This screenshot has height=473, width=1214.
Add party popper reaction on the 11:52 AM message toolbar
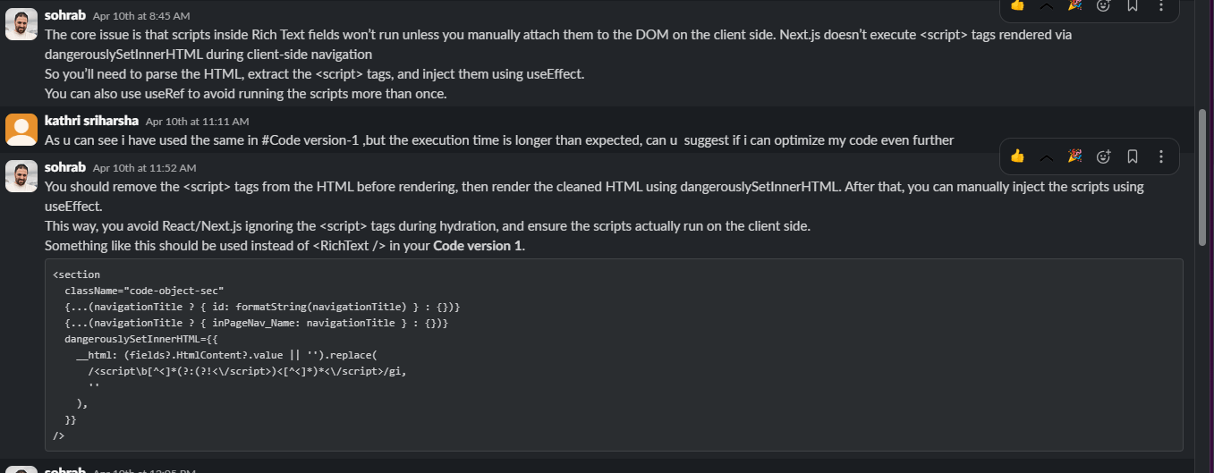click(1074, 156)
